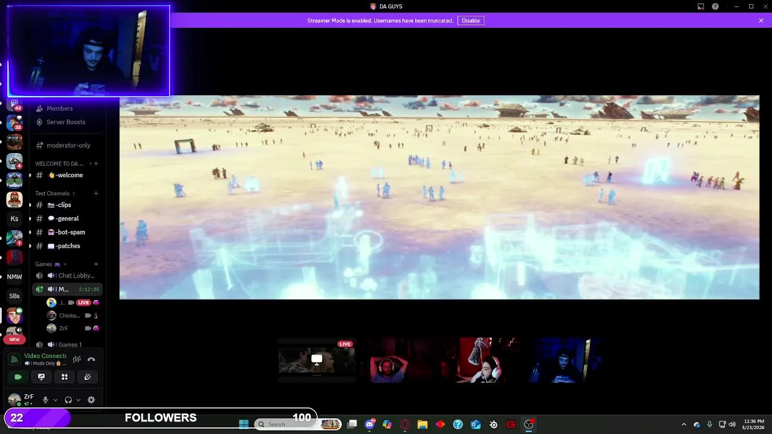Open the SBs server

(14, 296)
